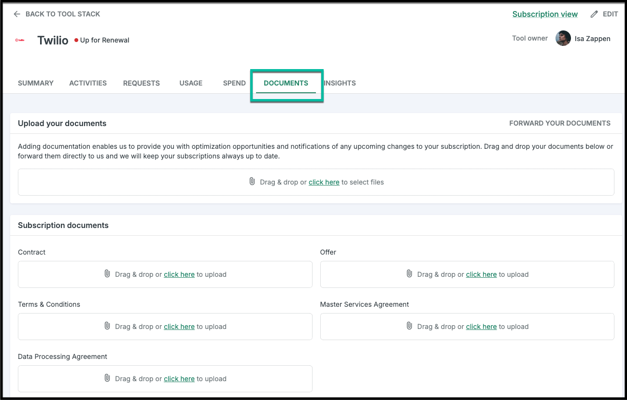Switch to the Activities tab

tap(88, 83)
